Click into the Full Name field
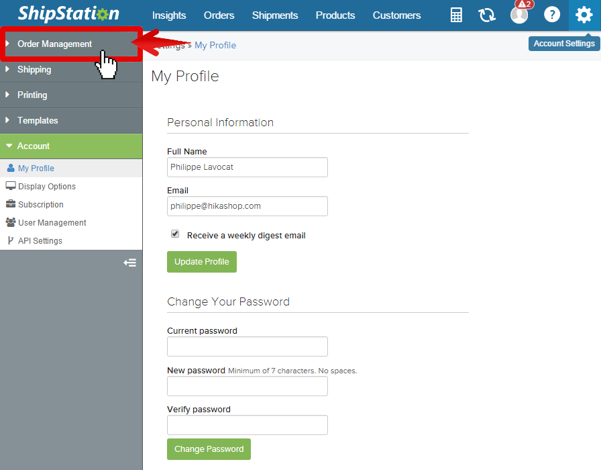 click(248, 167)
